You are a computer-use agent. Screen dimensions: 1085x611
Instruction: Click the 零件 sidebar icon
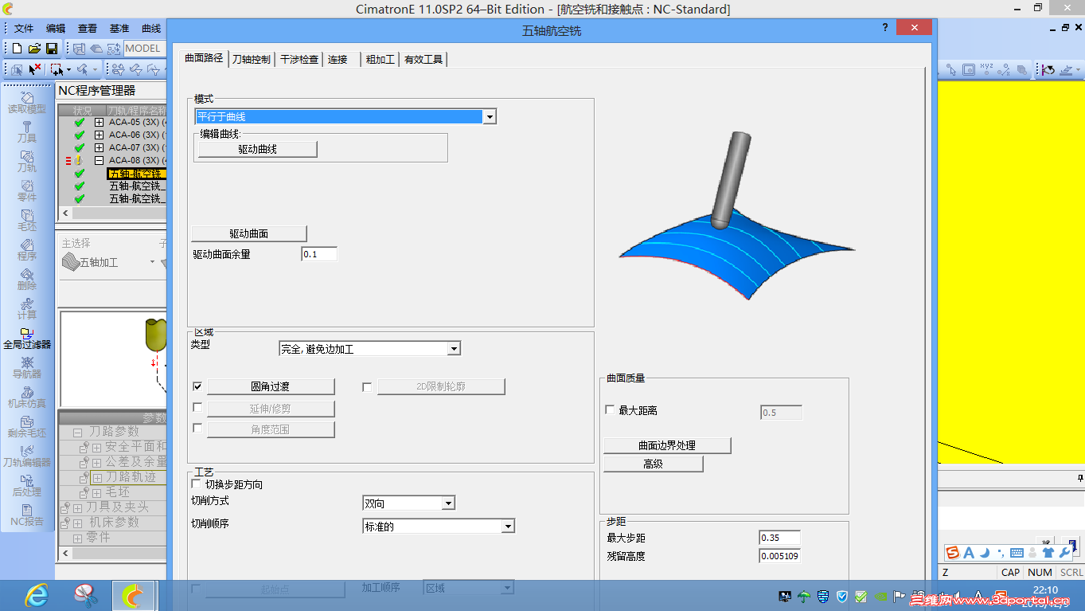27,191
